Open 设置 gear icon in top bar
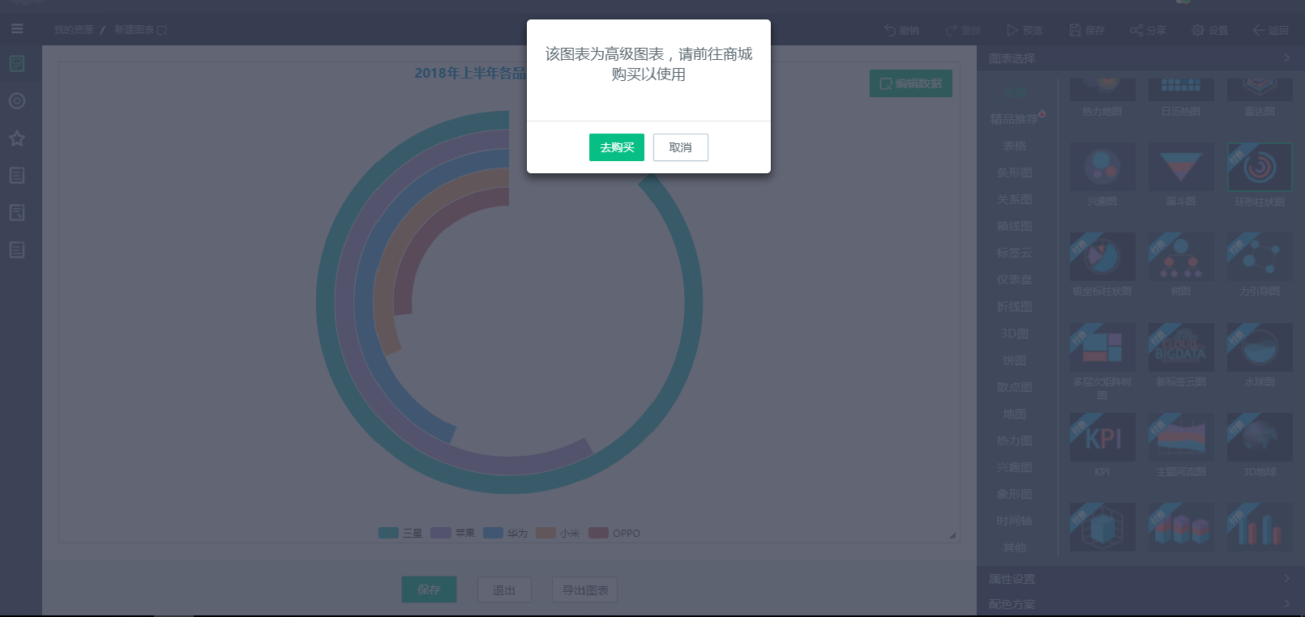 click(1197, 30)
